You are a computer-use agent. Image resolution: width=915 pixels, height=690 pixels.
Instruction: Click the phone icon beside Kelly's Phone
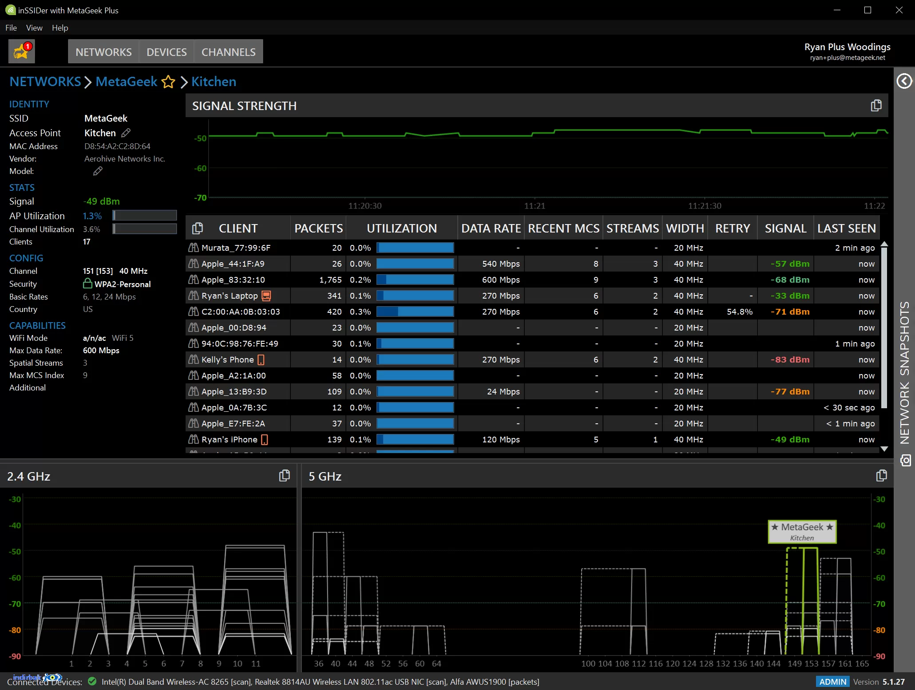pyautogui.click(x=261, y=360)
